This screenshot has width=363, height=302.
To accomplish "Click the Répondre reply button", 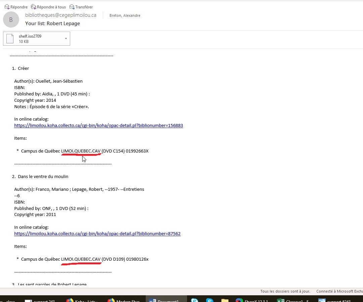I will (x=16, y=7).
